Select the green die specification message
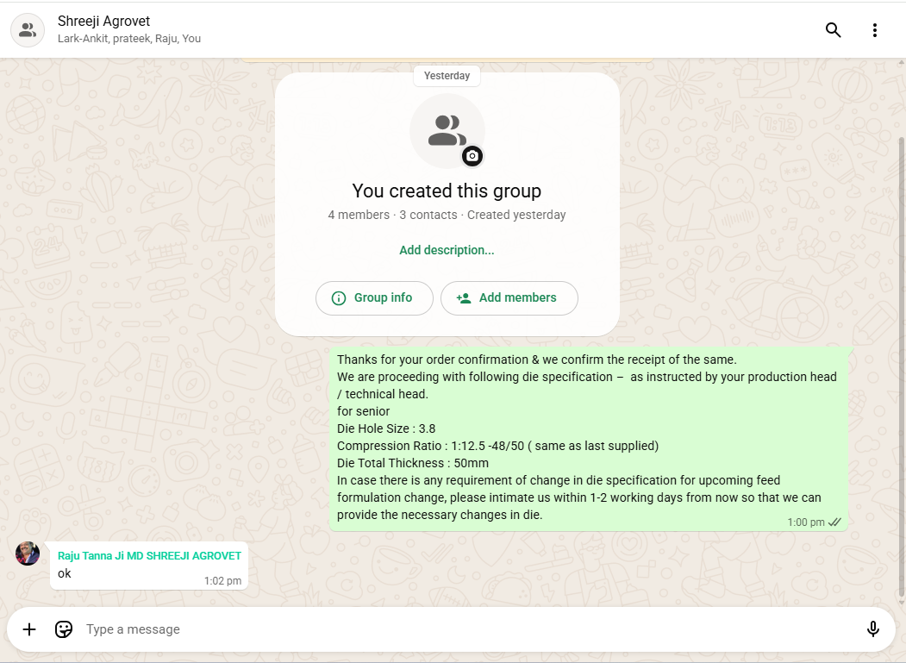The height and width of the screenshot is (663, 906). (x=586, y=437)
